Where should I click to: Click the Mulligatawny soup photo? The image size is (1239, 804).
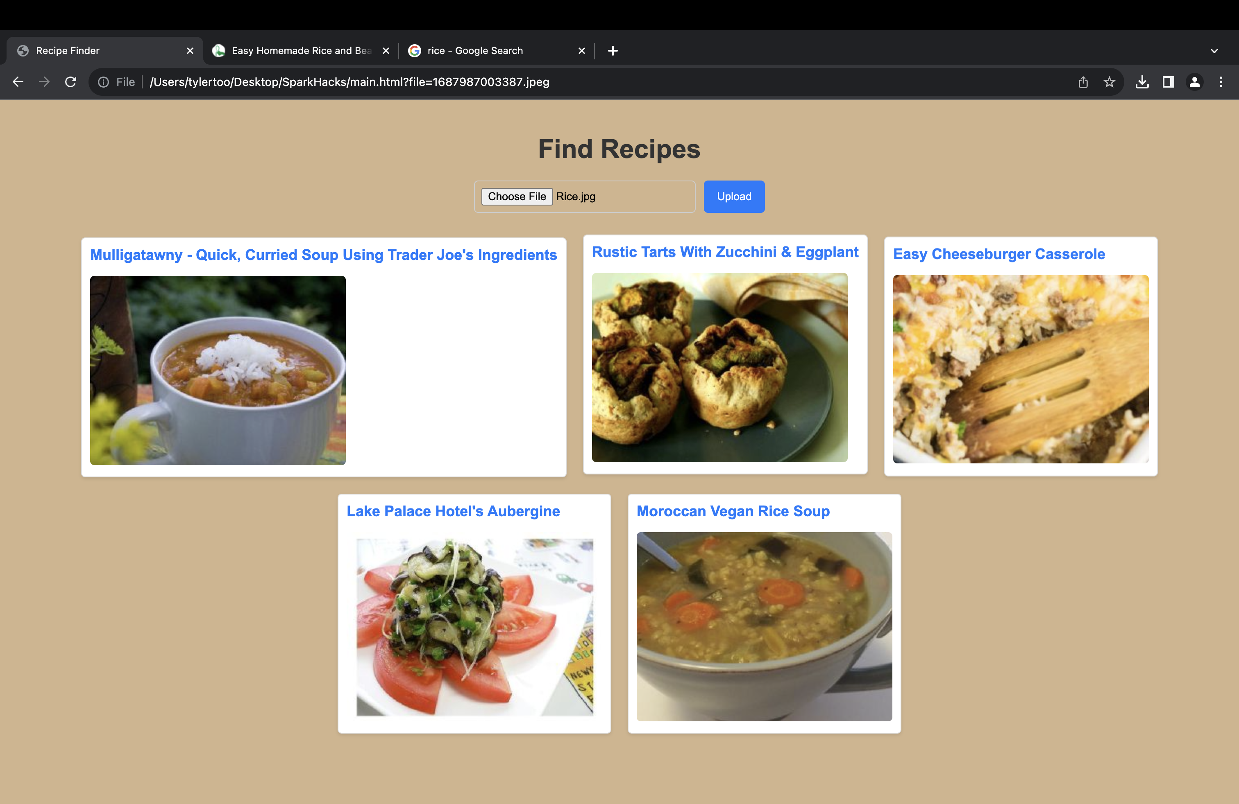tap(218, 370)
